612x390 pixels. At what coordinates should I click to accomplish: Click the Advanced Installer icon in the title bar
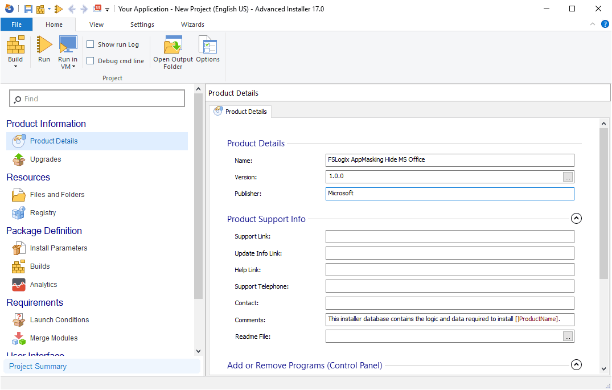(x=9, y=9)
